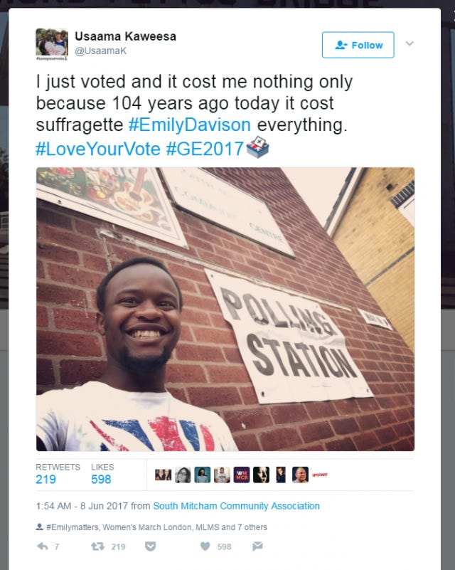The image size is (455, 570).
Task: Open the Pocket save icon
Action: pyautogui.click(x=150, y=547)
